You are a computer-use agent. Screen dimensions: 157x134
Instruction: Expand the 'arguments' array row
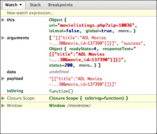3,38
